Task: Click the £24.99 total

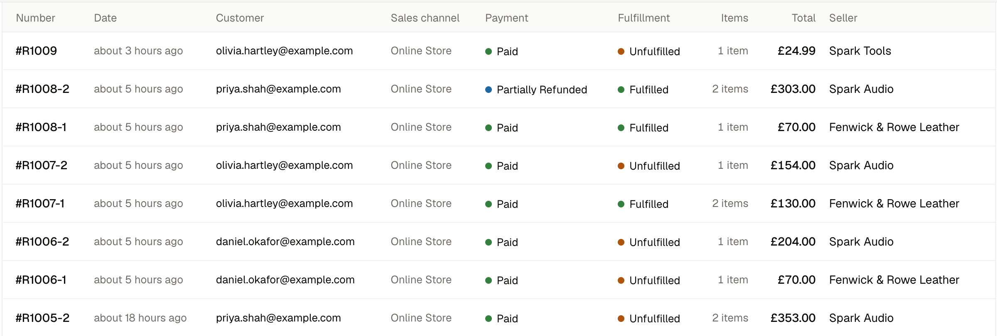Action: tap(797, 51)
